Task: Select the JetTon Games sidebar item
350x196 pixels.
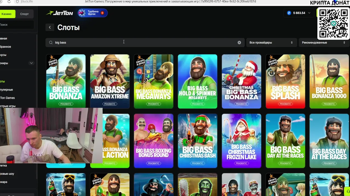Action: [7, 98]
